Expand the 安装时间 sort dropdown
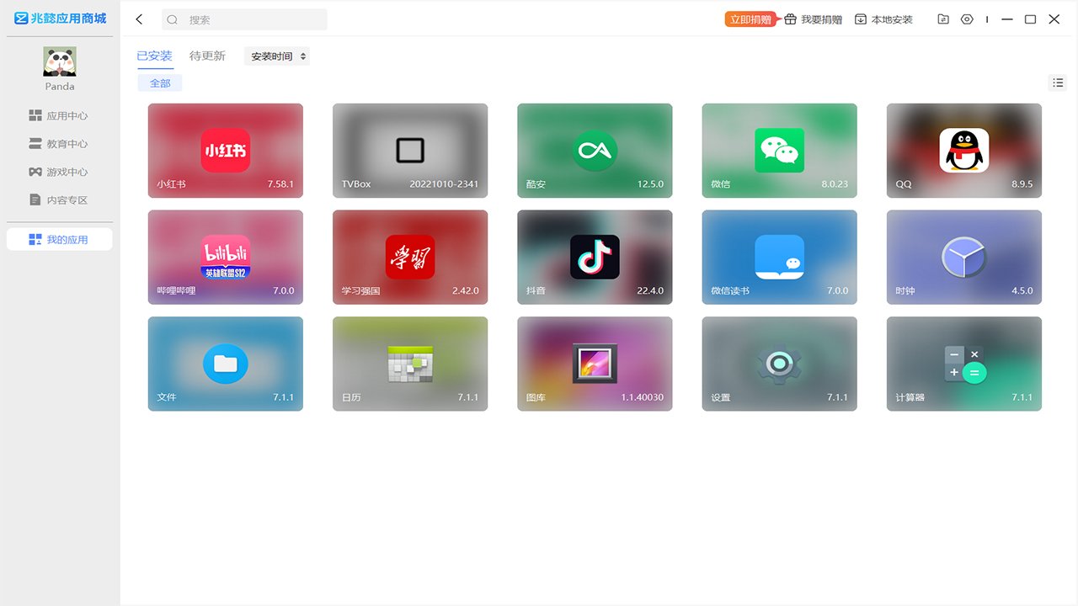Image resolution: width=1078 pixels, height=606 pixels. (x=277, y=56)
